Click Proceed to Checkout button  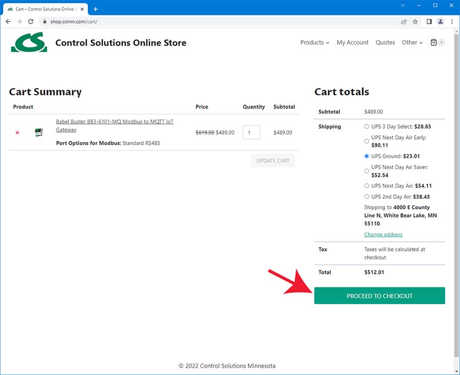[380, 296]
